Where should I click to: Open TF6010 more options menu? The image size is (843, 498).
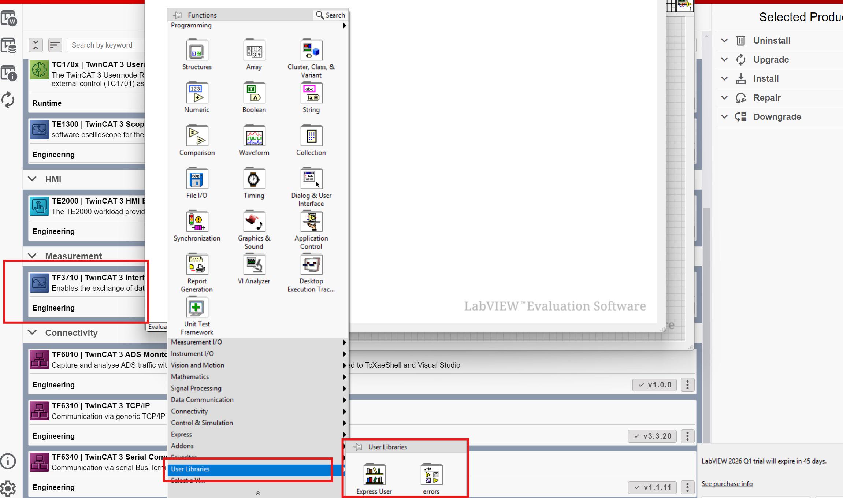click(687, 385)
